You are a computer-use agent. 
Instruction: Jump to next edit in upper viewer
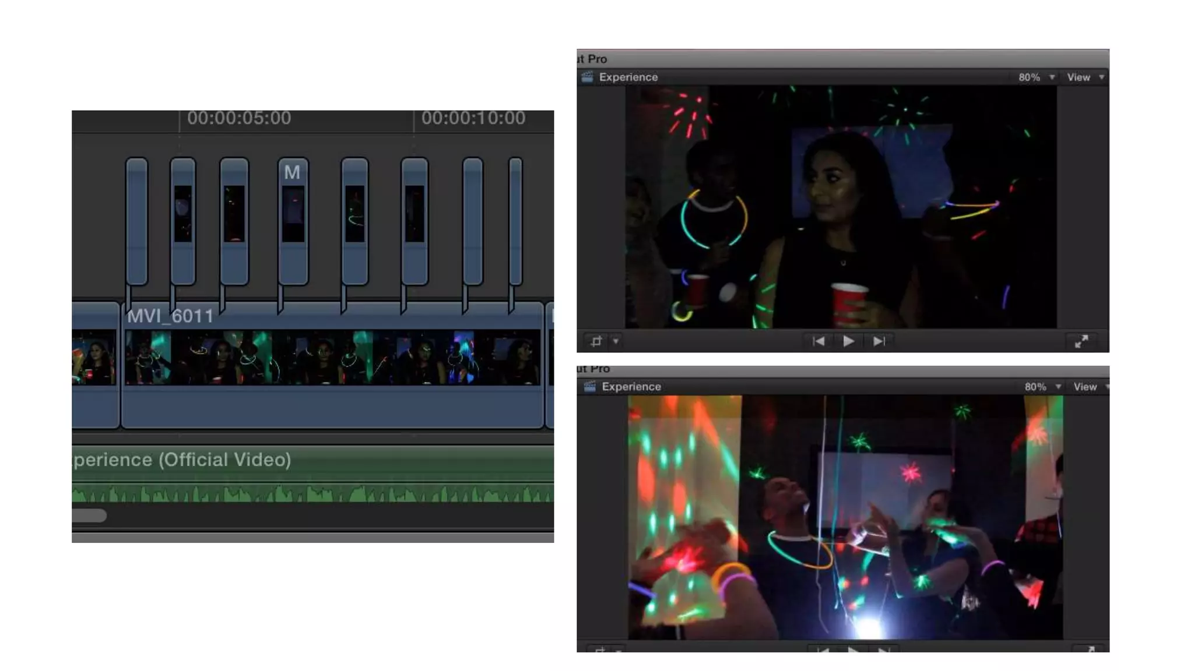[879, 341]
